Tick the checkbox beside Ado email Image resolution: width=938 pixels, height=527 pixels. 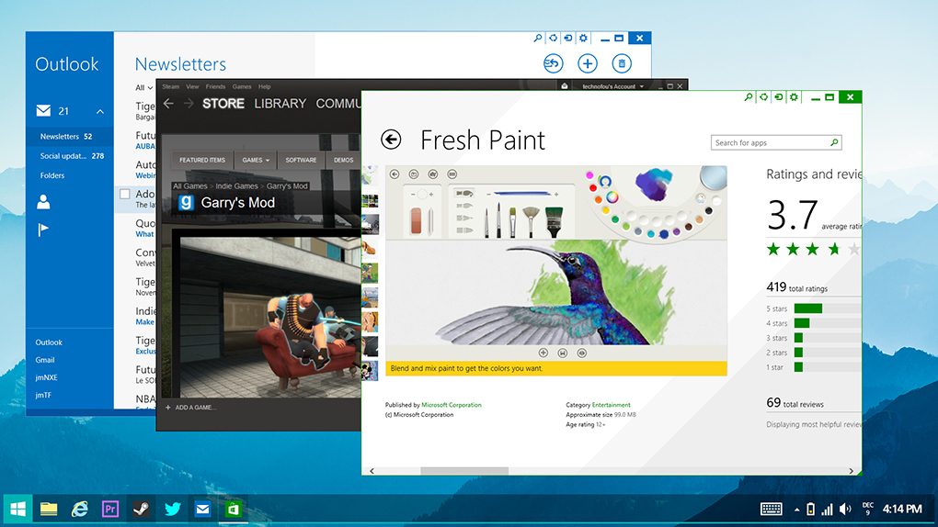tap(124, 194)
